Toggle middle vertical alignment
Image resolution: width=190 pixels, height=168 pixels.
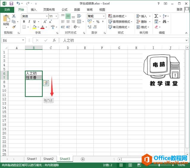[x=68, y=16]
